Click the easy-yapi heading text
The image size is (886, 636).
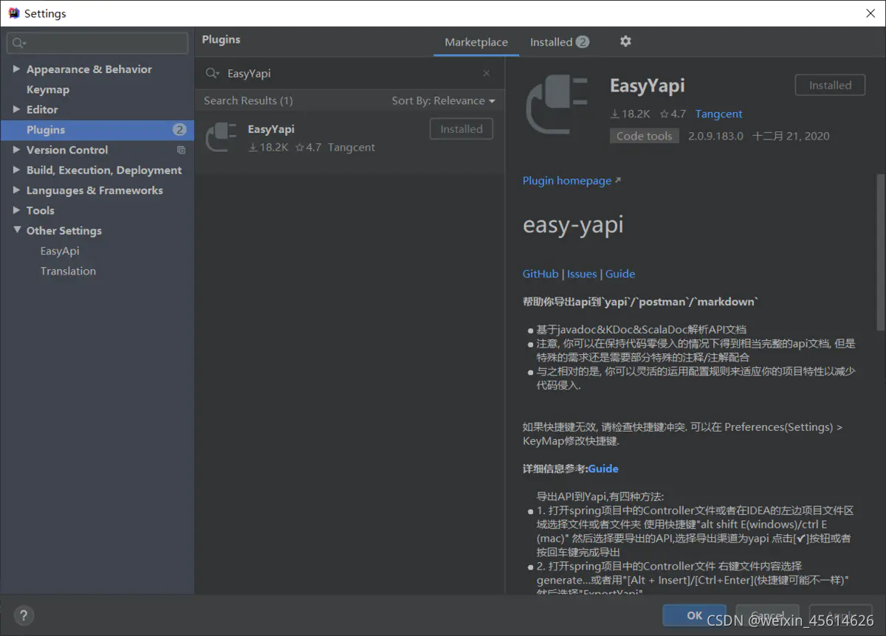pyautogui.click(x=573, y=225)
